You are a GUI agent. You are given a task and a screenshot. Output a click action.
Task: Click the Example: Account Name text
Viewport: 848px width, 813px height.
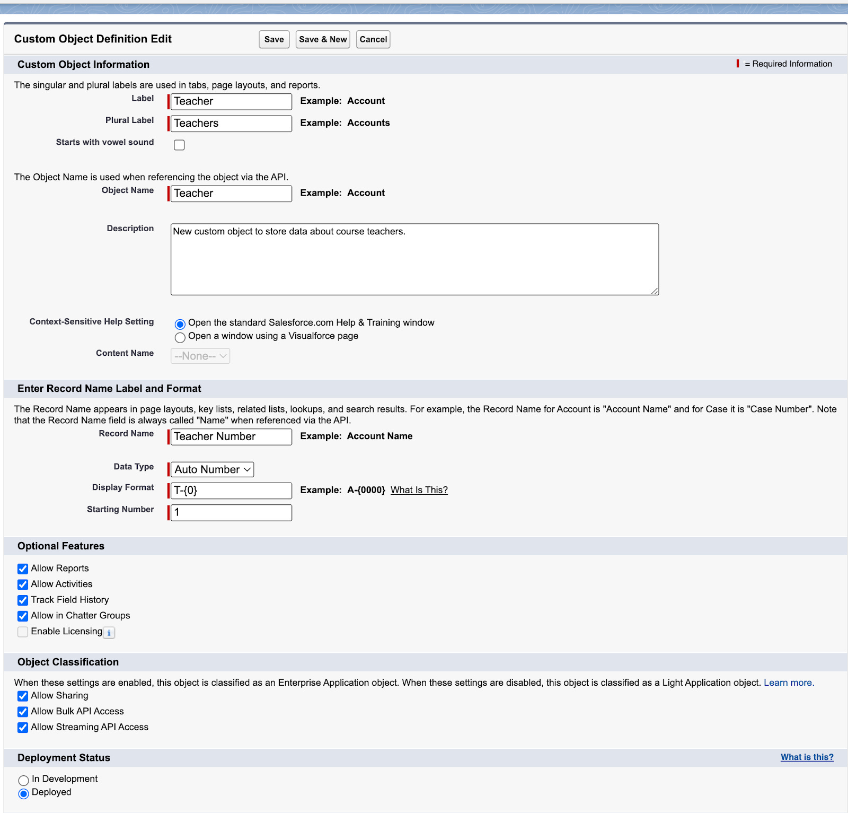[356, 436]
